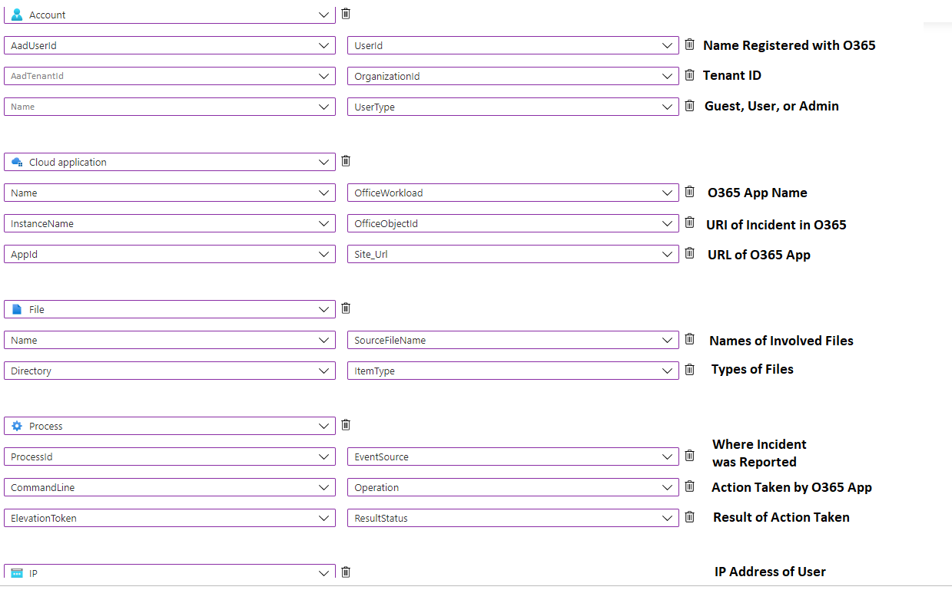
Task: Click the empty Name field under Account
Action: [169, 107]
